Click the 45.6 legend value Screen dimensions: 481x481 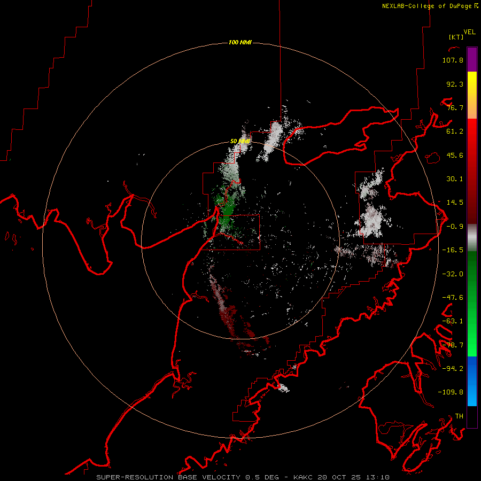coord(455,155)
